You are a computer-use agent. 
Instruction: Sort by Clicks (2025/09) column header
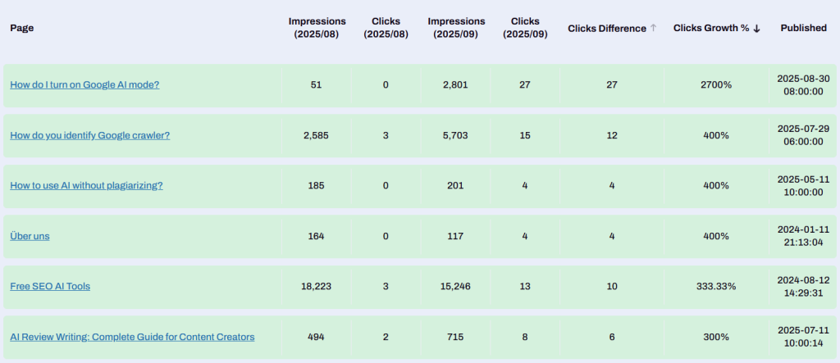pyautogui.click(x=525, y=27)
